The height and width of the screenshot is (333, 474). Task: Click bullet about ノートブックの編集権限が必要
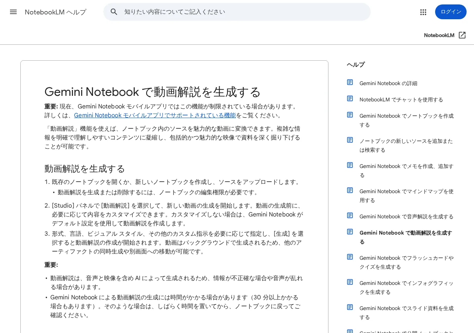coord(158,192)
